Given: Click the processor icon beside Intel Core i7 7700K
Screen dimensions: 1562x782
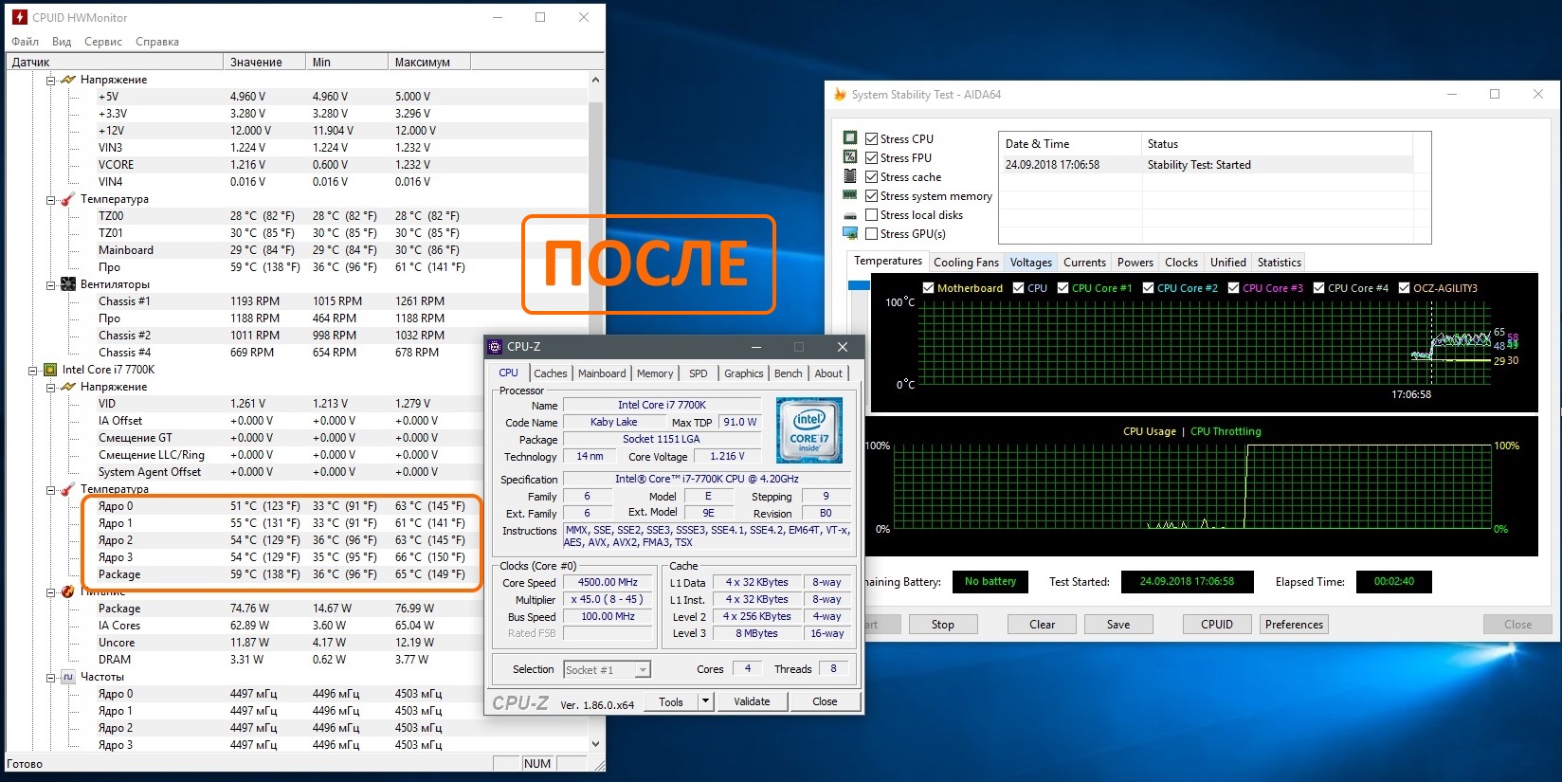Looking at the screenshot, I should 50,370.
